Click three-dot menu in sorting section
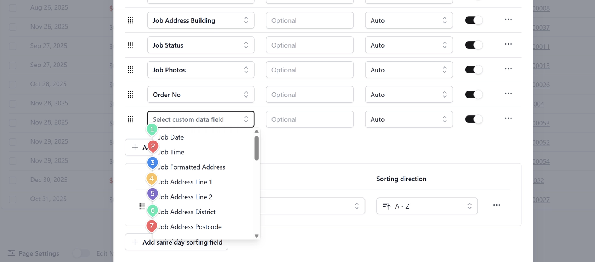 click(x=496, y=205)
